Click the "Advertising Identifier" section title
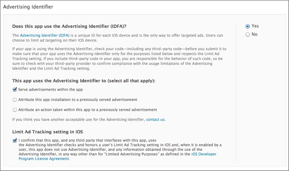 (28, 7)
